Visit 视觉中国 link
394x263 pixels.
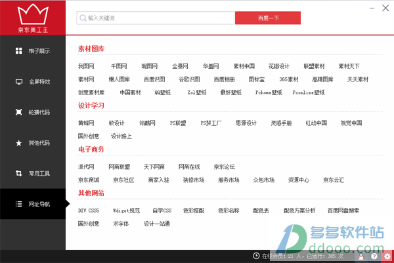click(x=351, y=123)
